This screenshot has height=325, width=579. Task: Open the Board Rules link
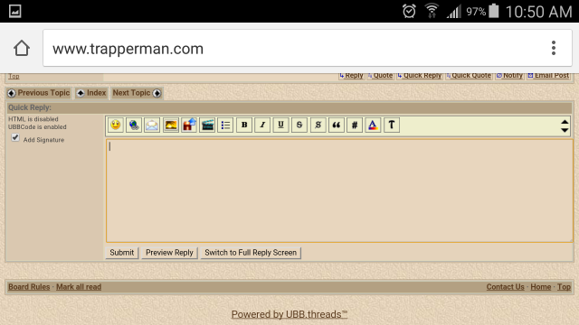29,287
